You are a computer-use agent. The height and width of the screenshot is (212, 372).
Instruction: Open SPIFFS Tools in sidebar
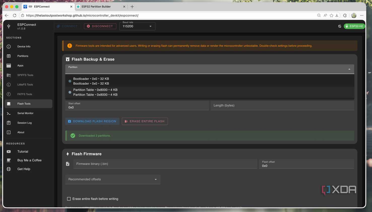pos(28,75)
